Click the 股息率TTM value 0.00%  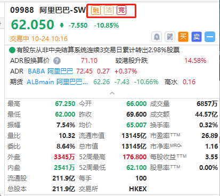(x=208, y=168)
